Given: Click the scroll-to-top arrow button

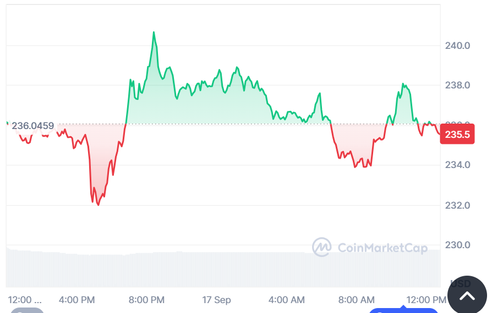Looking at the screenshot, I should click(x=467, y=296).
